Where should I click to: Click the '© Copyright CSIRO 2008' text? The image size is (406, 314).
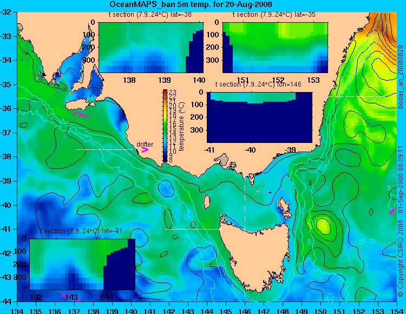pos(401,259)
